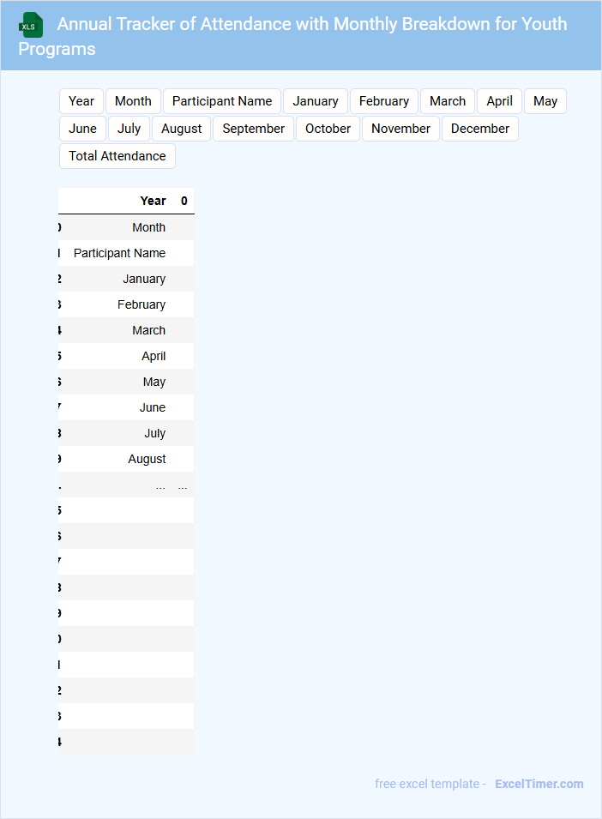The height and width of the screenshot is (819, 602).
Task: Click the green XLS file icon
Action: coord(32,25)
